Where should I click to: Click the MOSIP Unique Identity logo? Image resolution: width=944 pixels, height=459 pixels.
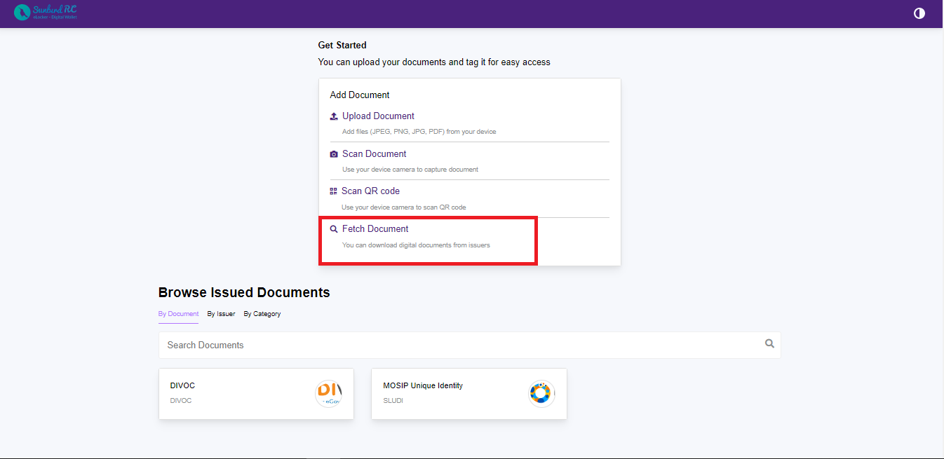(541, 394)
